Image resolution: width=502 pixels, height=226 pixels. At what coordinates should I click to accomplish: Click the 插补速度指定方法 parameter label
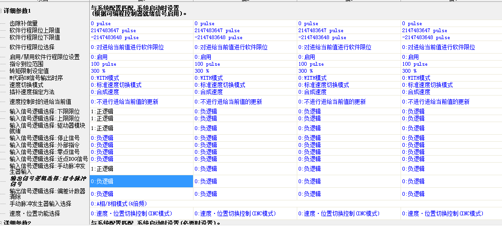32,92
